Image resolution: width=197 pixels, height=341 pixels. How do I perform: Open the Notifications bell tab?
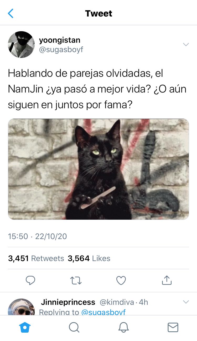[x=123, y=327]
